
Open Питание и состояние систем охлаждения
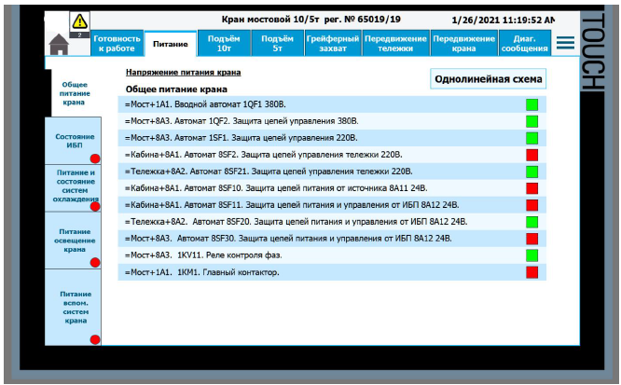pos(73,187)
